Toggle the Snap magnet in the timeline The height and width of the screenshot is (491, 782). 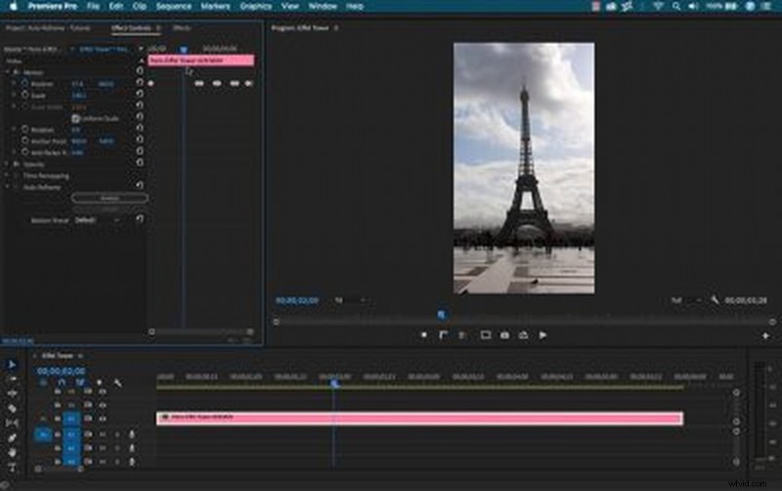pyautogui.click(x=62, y=382)
